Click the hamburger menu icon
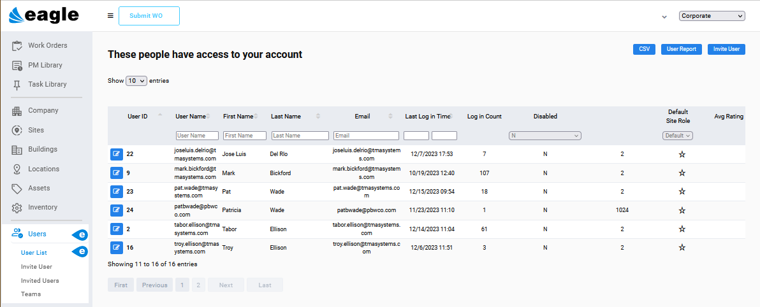760x307 pixels. [110, 16]
